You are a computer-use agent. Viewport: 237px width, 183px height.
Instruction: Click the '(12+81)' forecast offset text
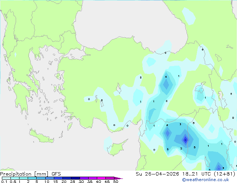click(x=225, y=174)
